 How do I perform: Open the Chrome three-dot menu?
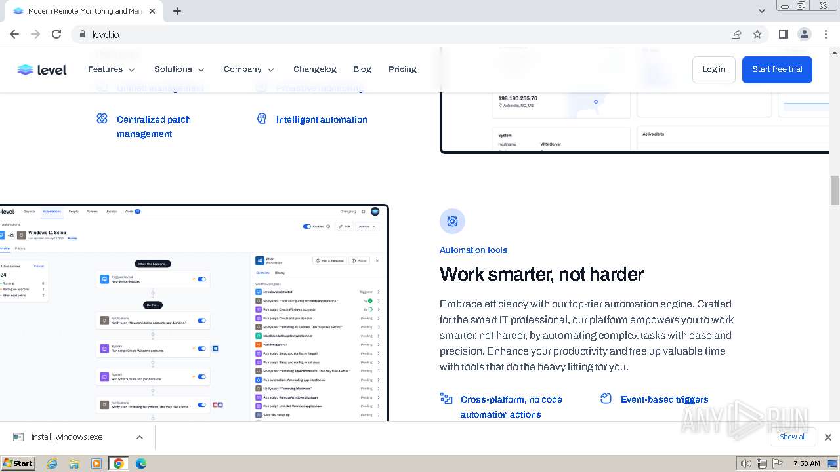point(826,34)
